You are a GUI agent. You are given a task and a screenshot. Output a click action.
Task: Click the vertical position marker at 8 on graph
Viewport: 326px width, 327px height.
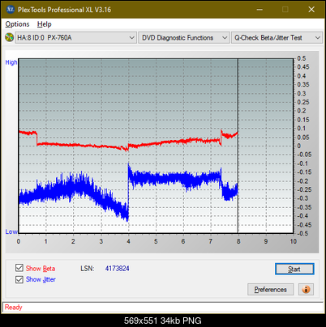[238, 146]
